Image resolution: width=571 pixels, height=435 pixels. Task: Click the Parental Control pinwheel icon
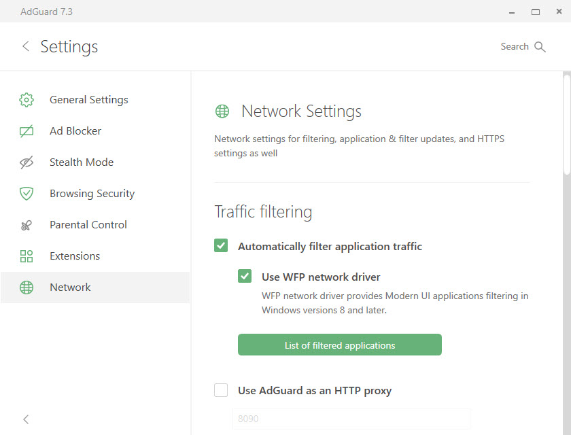click(27, 225)
